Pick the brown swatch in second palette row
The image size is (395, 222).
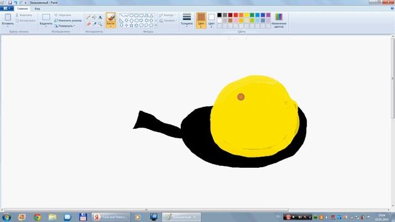(230, 20)
